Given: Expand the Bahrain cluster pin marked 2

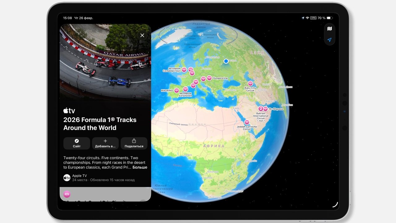Looking at the screenshot, I should [260, 109].
